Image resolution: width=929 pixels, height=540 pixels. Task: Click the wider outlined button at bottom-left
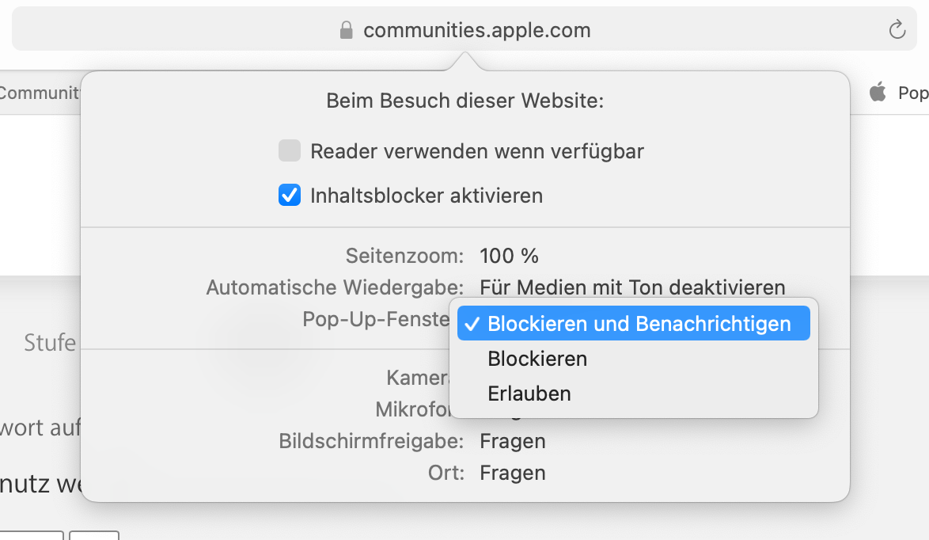(x=32, y=535)
